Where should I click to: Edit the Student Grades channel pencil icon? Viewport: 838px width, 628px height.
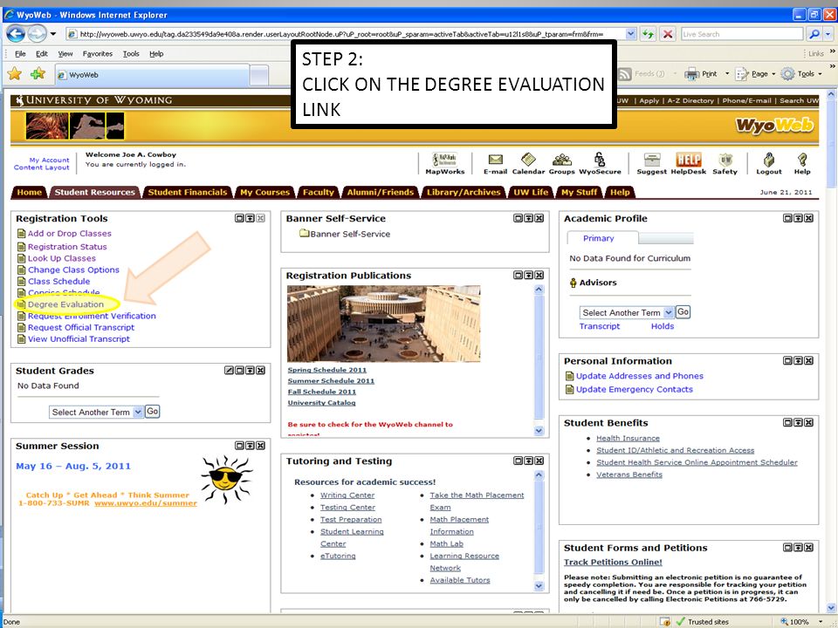click(x=229, y=370)
